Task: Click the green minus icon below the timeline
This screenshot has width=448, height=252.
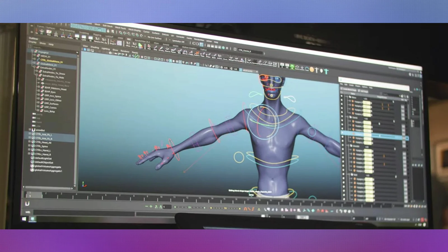Action: (146, 206)
